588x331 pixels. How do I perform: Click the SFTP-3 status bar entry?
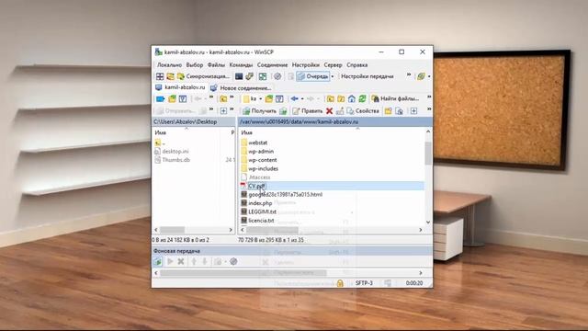tap(364, 283)
